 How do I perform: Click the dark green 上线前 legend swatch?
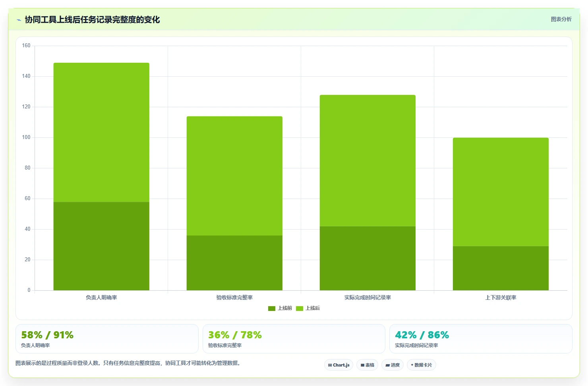pos(272,309)
